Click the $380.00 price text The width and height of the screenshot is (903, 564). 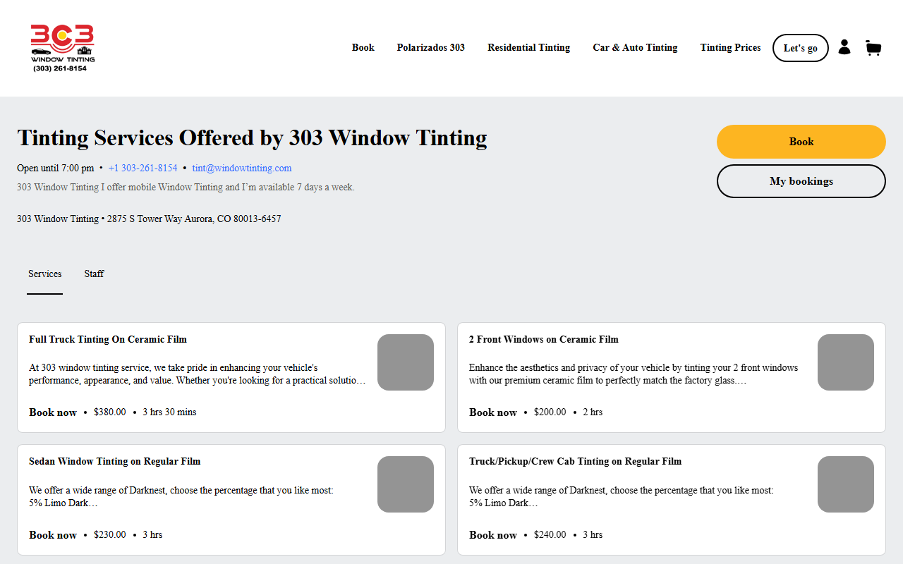[110, 412]
